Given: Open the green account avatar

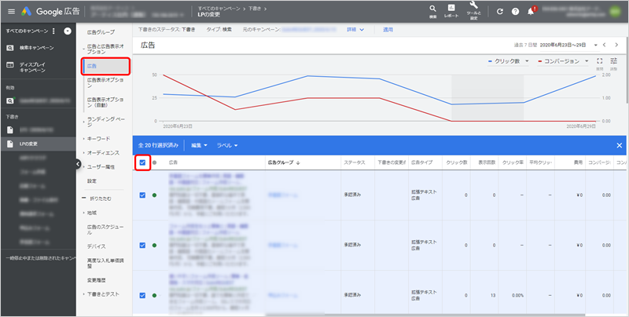Looking at the screenshot, I should tap(615, 11).
